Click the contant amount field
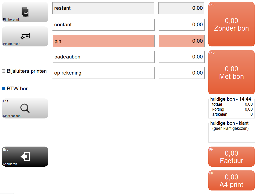 [x=181, y=25]
